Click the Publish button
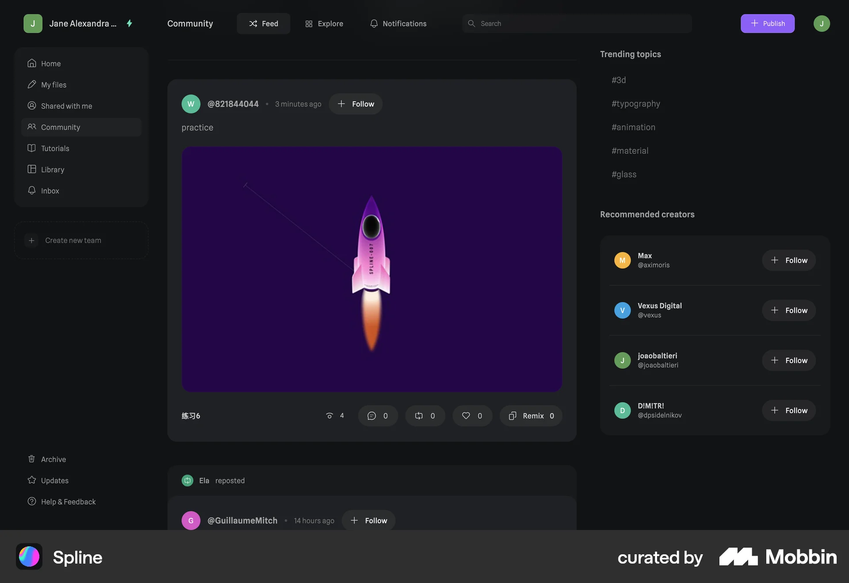This screenshot has width=849, height=583. point(767,23)
